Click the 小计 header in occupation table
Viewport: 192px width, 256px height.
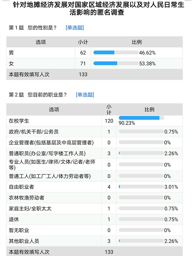(x=109, y=109)
